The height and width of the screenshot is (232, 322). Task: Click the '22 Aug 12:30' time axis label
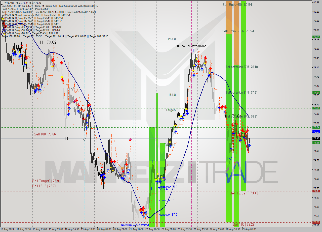[x=152, y=229]
